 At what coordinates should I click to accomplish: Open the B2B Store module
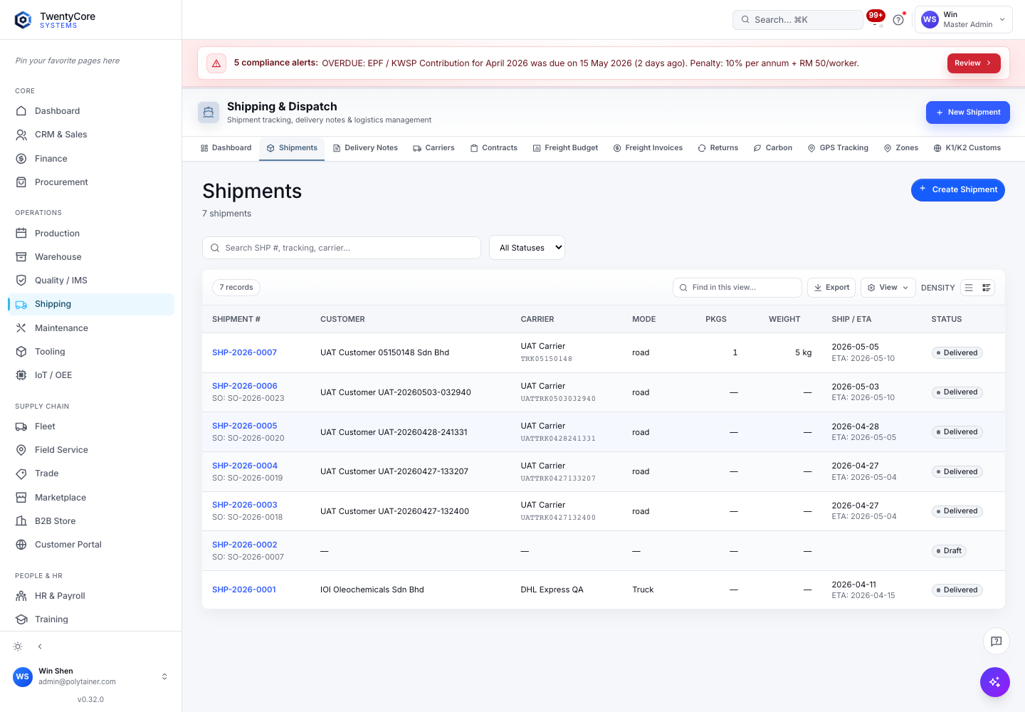point(91,521)
